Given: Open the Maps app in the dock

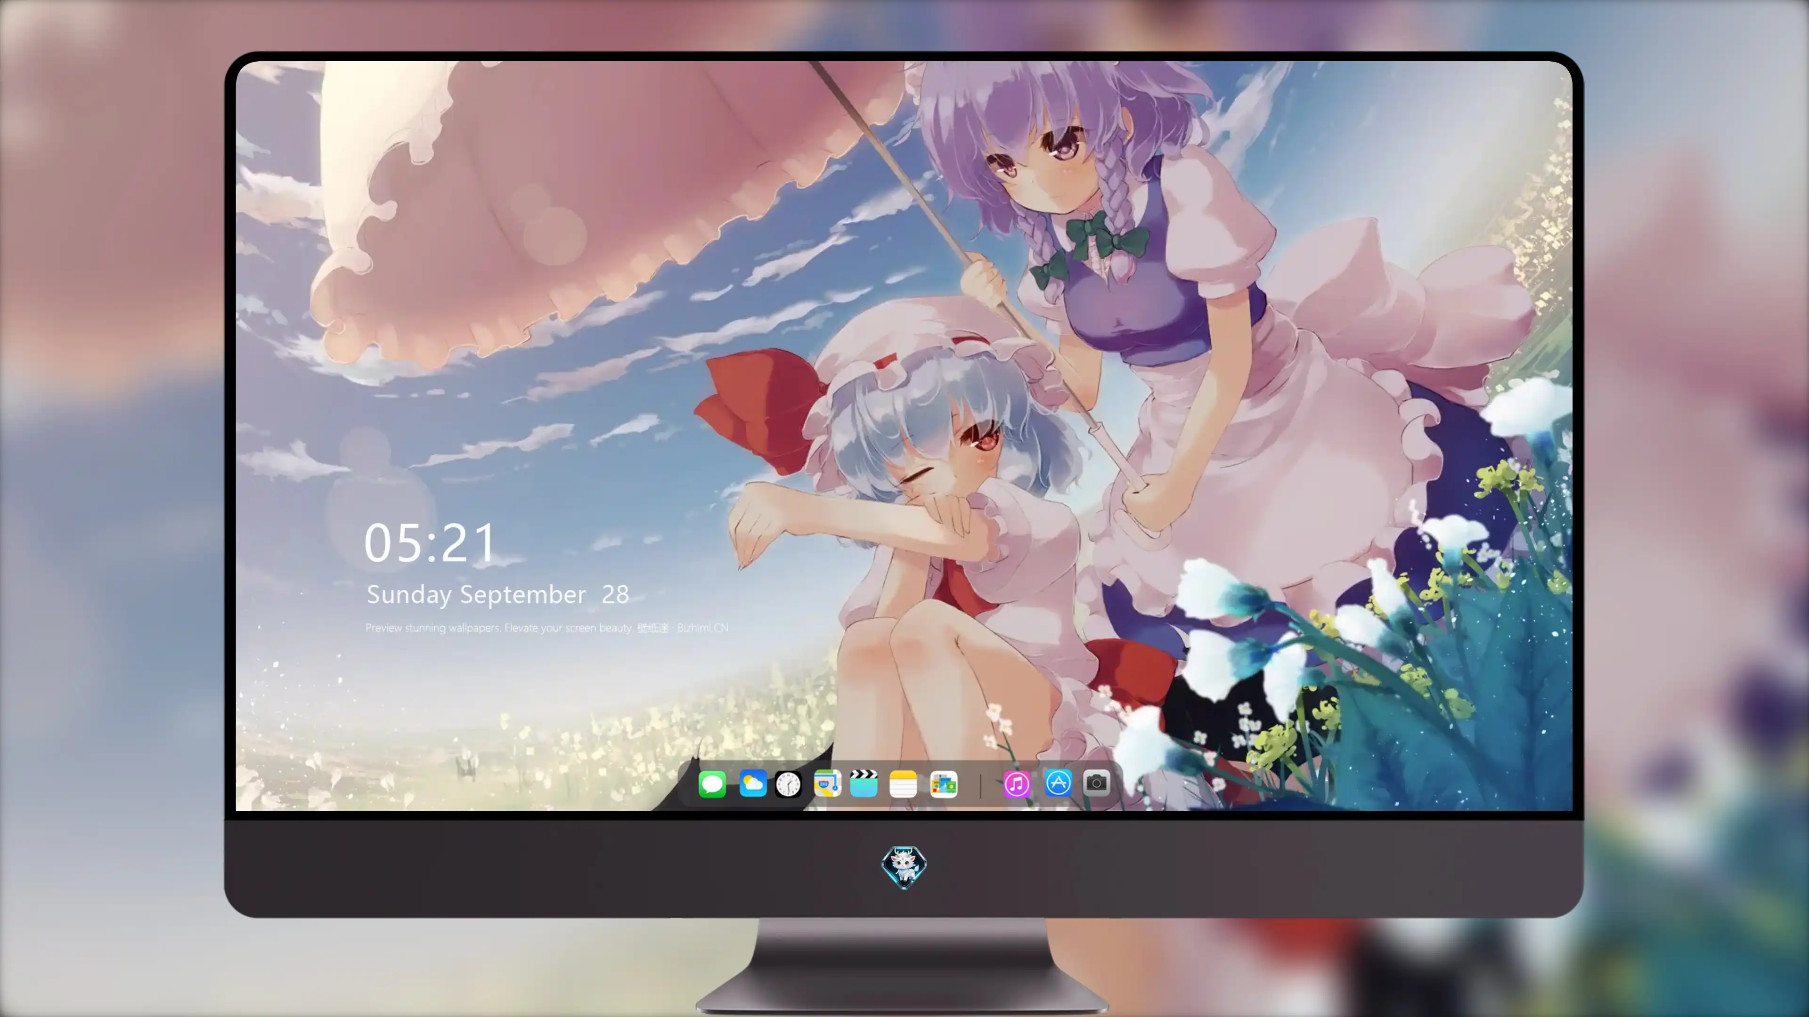Looking at the screenshot, I should click(827, 783).
